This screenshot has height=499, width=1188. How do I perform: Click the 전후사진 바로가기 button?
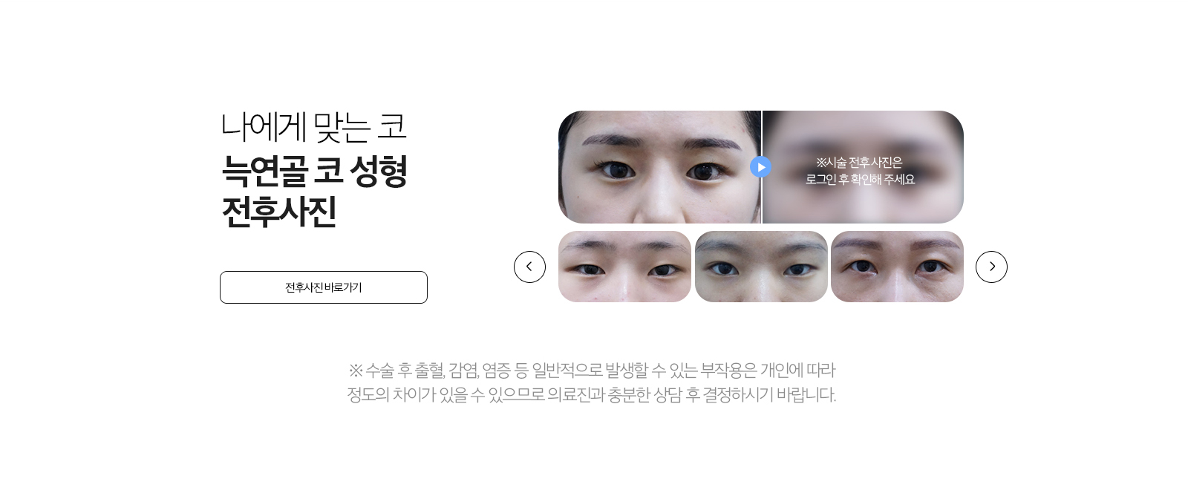(324, 287)
